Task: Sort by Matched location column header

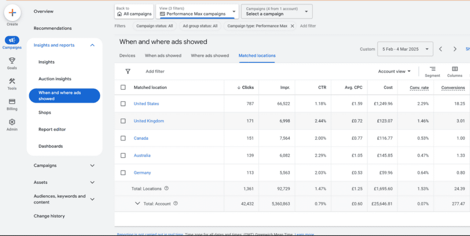Action: 150,88
